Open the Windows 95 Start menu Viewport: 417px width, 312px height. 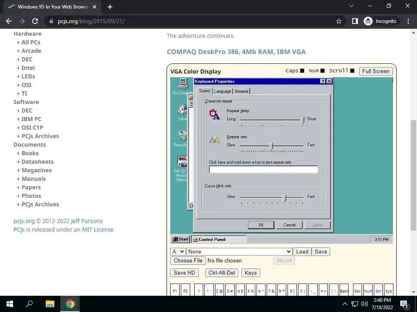(180, 239)
